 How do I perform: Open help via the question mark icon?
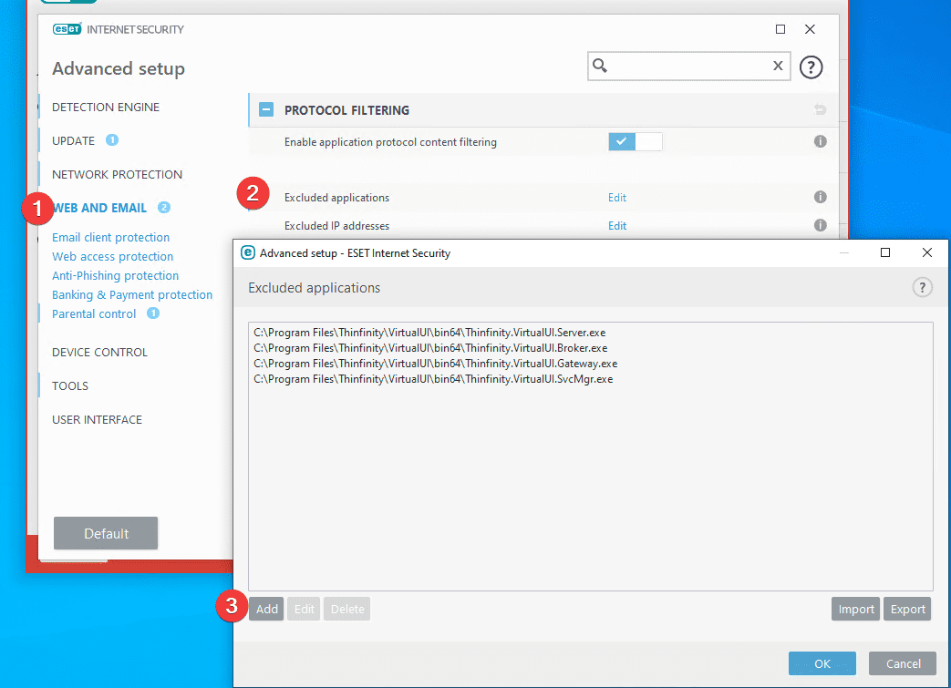[x=811, y=66]
